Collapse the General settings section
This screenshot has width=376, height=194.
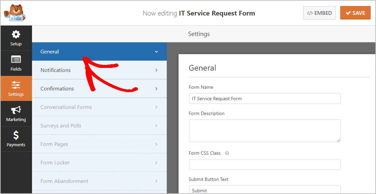(x=156, y=51)
